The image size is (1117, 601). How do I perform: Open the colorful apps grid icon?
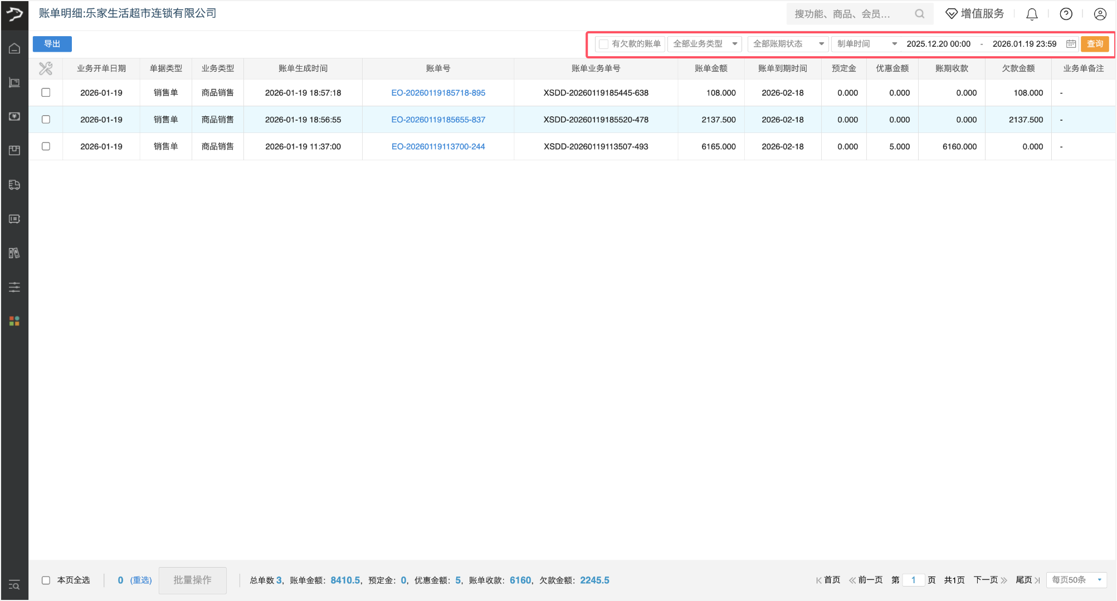(14, 321)
